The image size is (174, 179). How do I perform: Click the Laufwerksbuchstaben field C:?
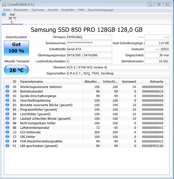pyautogui.click(x=89, y=61)
